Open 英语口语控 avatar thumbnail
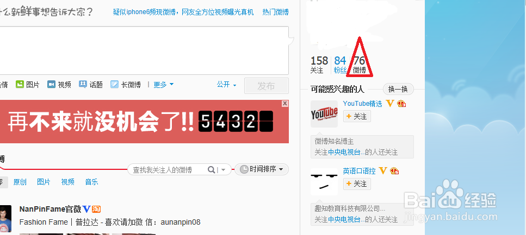The image size is (526, 235). point(324,182)
